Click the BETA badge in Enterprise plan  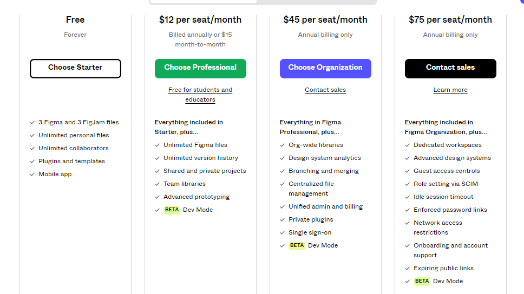[x=422, y=281]
